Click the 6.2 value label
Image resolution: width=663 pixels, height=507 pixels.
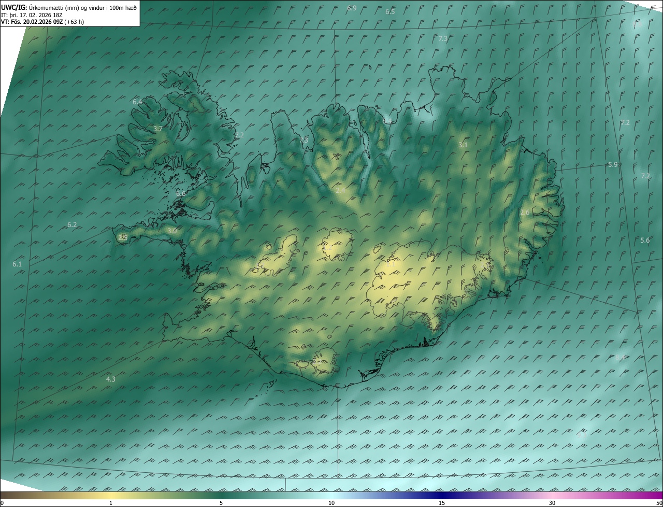click(x=72, y=224)
